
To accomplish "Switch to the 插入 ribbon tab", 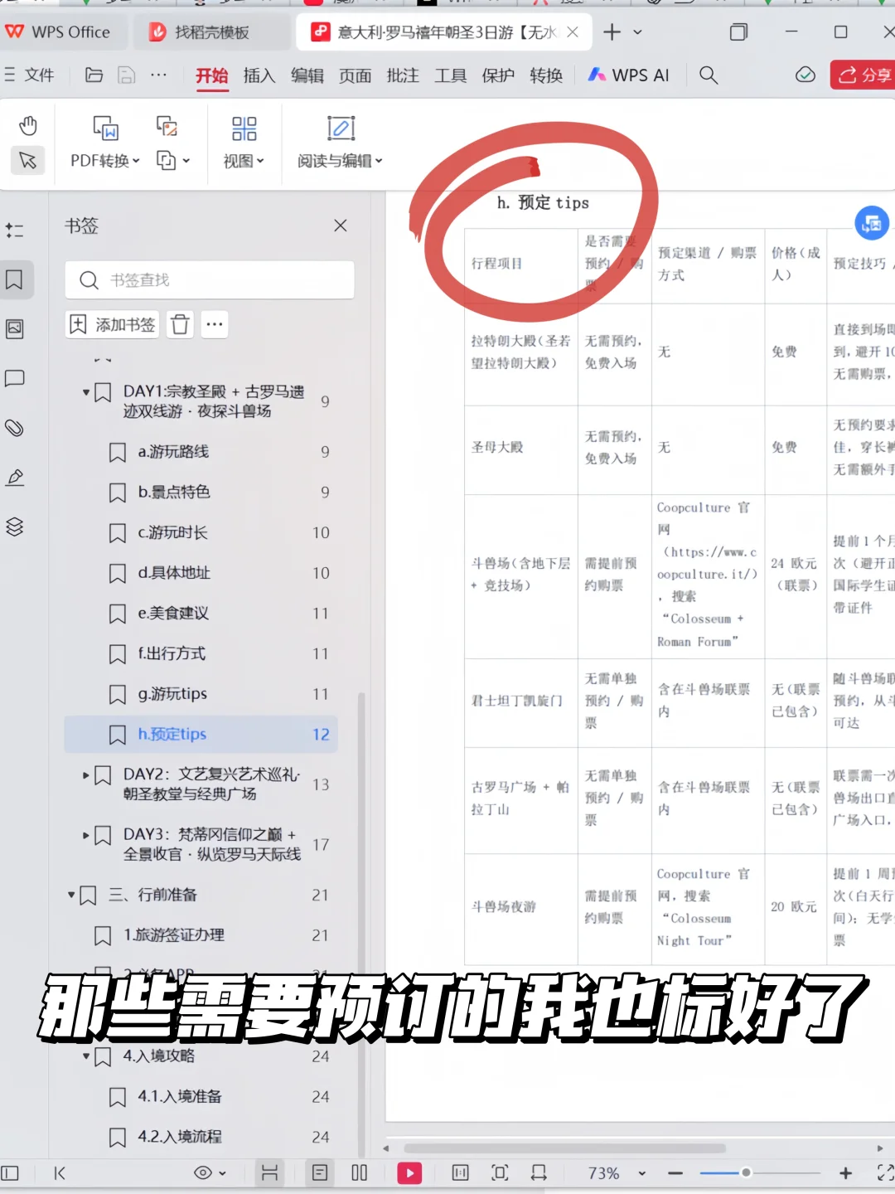I will pos(259,75).
